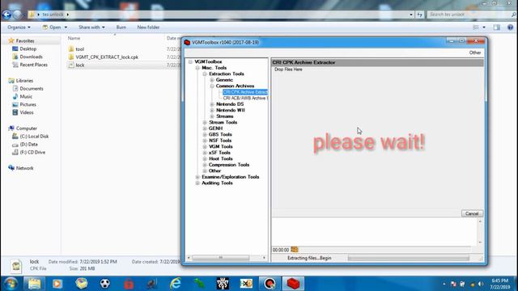Screen dimensions: 518x291
Task: Select the VGMT_CPK_EXTRACT_lock.cpk folder
Action: click(x=107, y=57)
